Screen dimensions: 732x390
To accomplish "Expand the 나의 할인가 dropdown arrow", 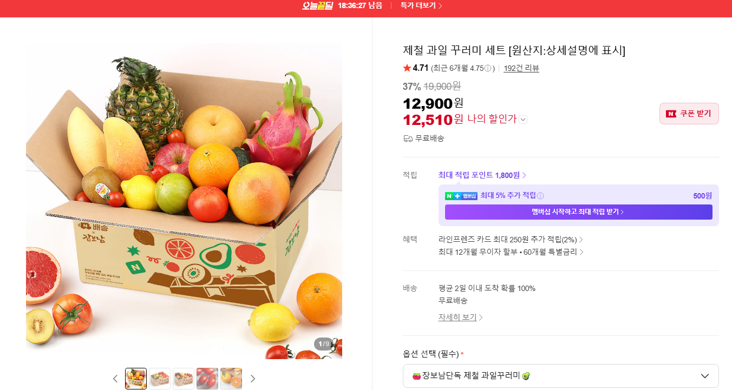I will (x=523, y=120).
